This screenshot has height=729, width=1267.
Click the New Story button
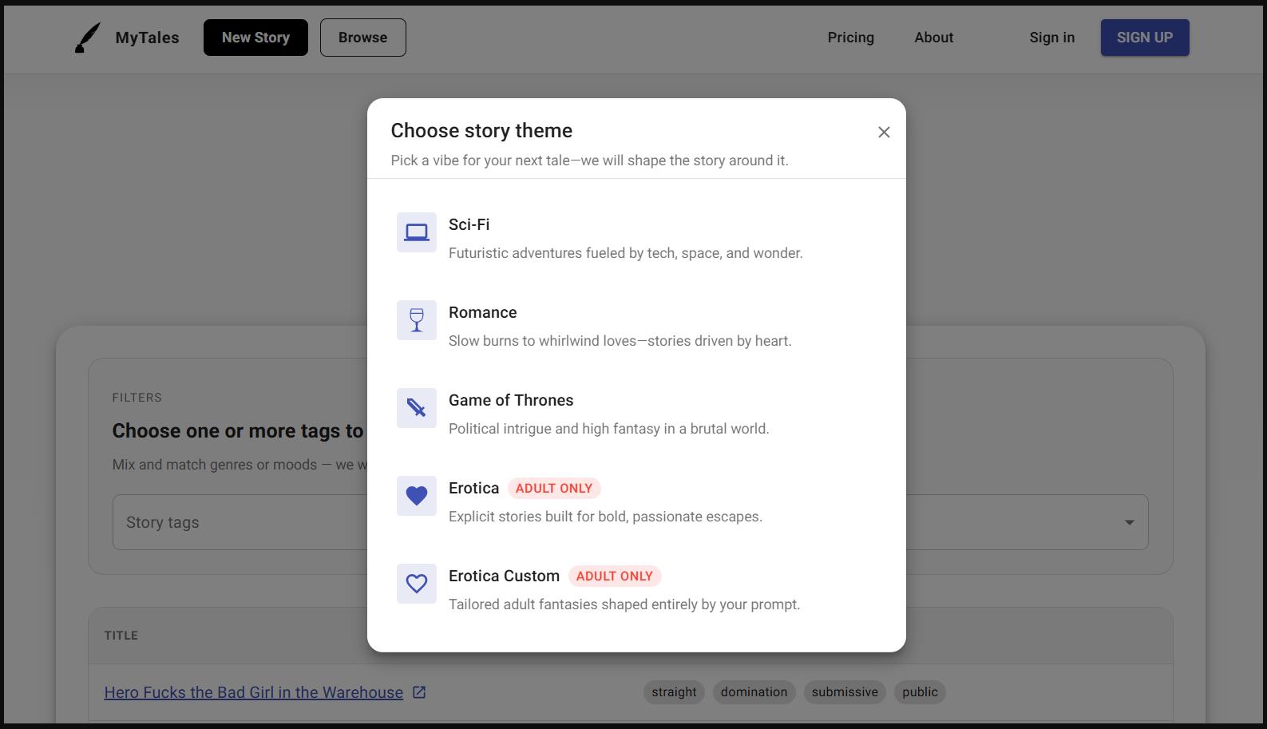255,38
